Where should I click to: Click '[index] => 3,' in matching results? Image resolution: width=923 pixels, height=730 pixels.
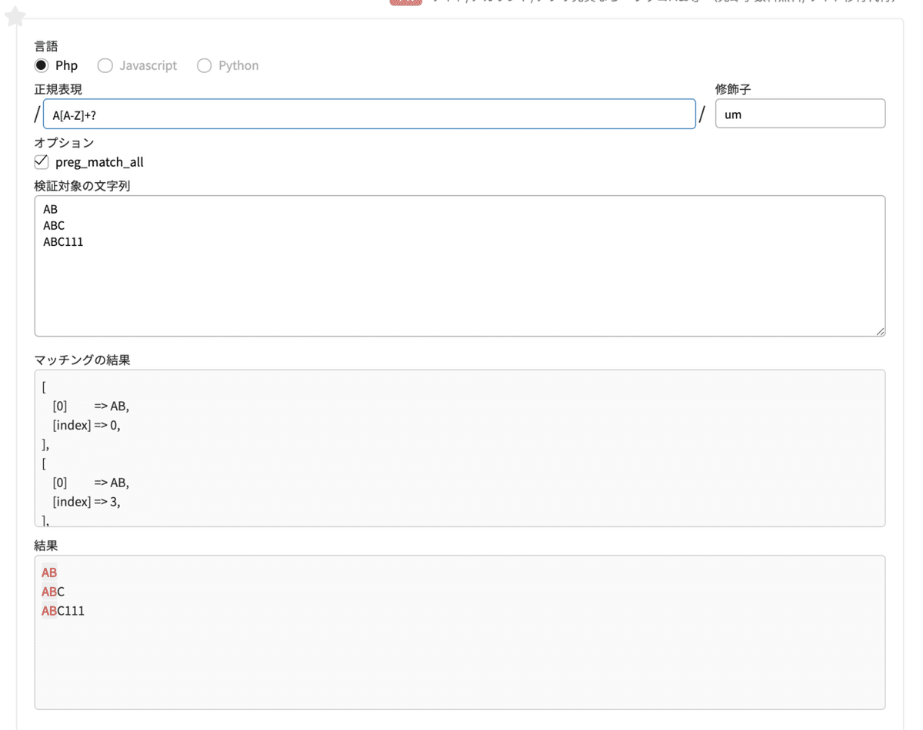coord(86,501)
